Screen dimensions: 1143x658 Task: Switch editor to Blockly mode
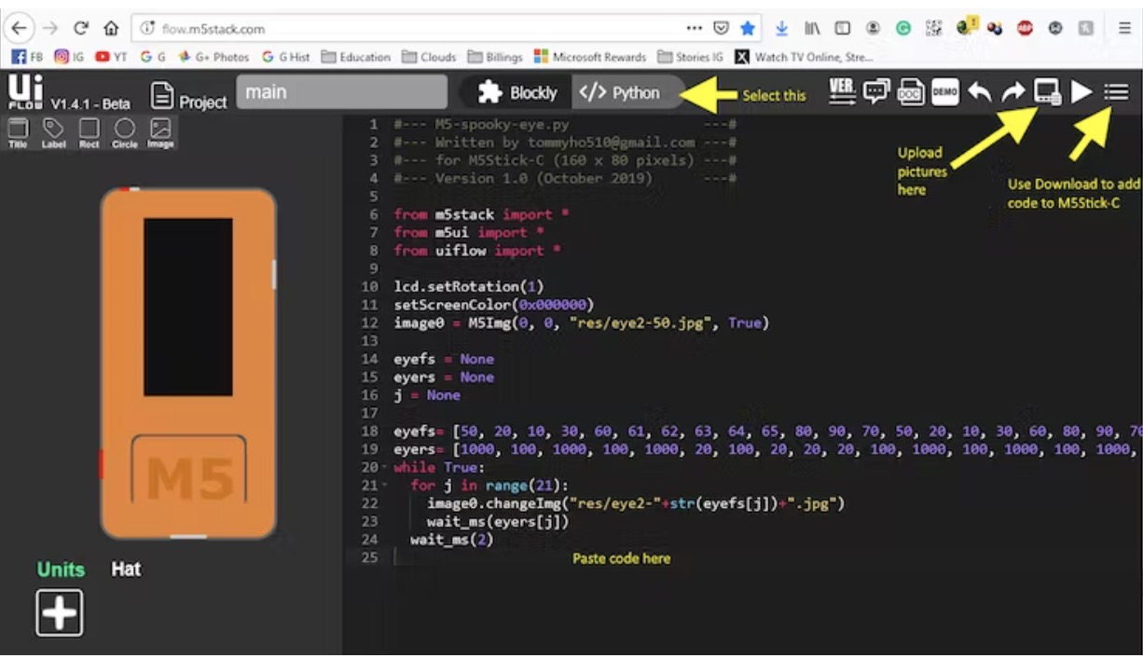tap(517, 92)
